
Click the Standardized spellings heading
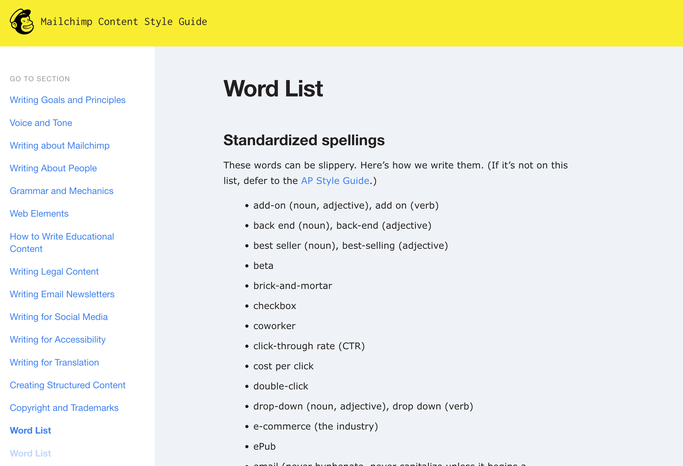pyautogui.click(x=304, y=140)
